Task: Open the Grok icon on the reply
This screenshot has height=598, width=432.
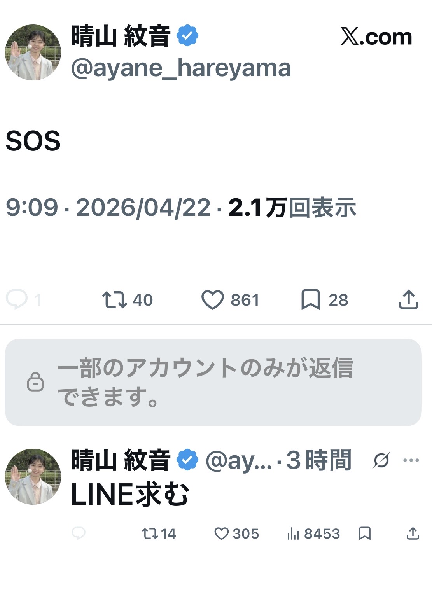Action: tap(381, 461)
